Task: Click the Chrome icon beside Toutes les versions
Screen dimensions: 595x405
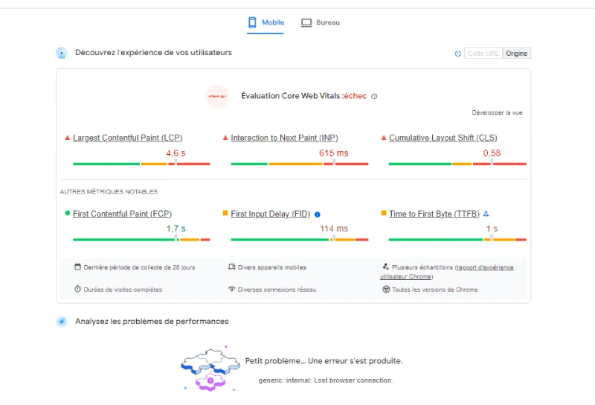Action: click(386, 290)
